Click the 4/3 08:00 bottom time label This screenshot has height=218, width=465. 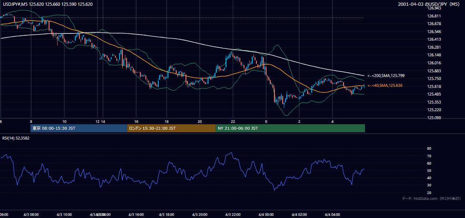coord(31,214)
